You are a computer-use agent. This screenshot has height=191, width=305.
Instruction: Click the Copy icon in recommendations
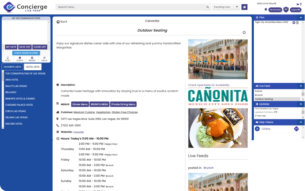click(20, 59)
